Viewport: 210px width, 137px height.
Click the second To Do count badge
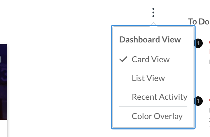198,101
